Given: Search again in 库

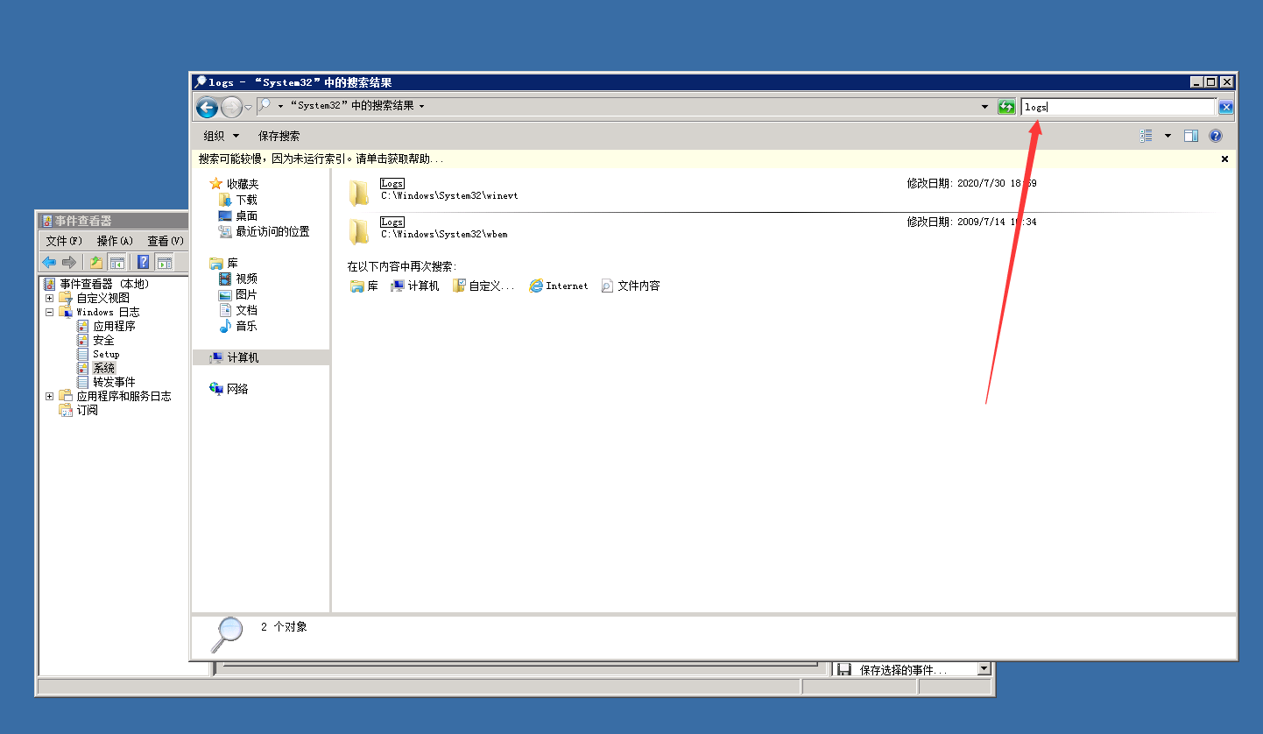Looking at the screenshot, I should click(364, 286).
